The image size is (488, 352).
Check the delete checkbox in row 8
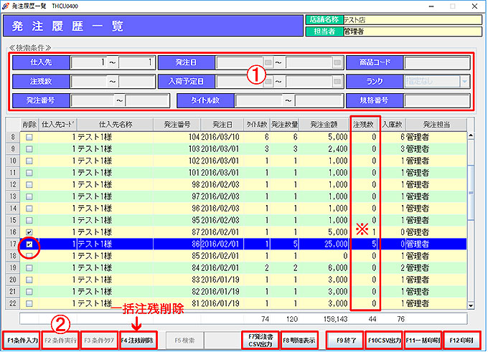point(29,137)
